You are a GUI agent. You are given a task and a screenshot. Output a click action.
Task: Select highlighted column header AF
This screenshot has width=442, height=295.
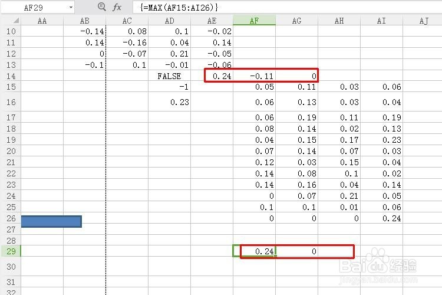(254, 21)
